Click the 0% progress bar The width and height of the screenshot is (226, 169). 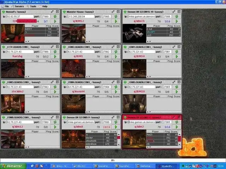[x=113, y=161]
